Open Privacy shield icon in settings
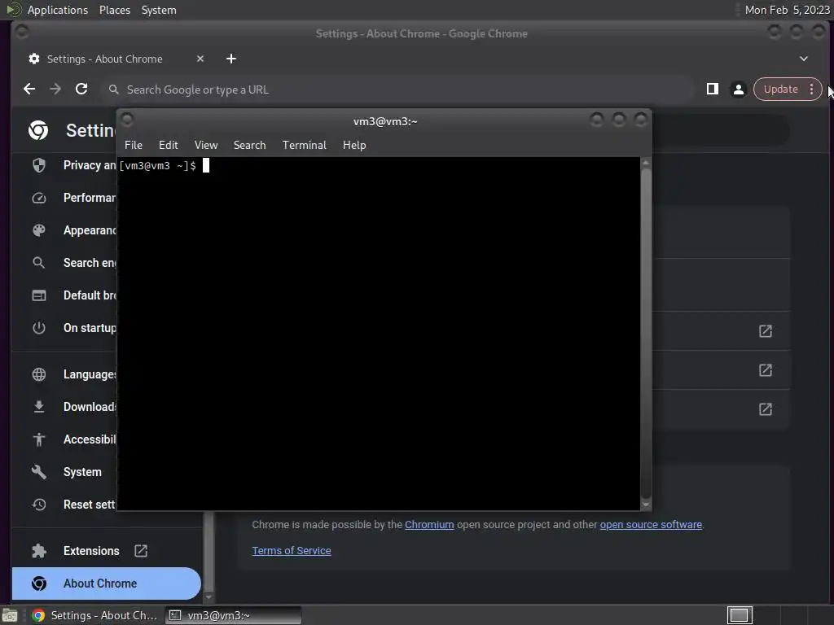 (x=39, y=165)
